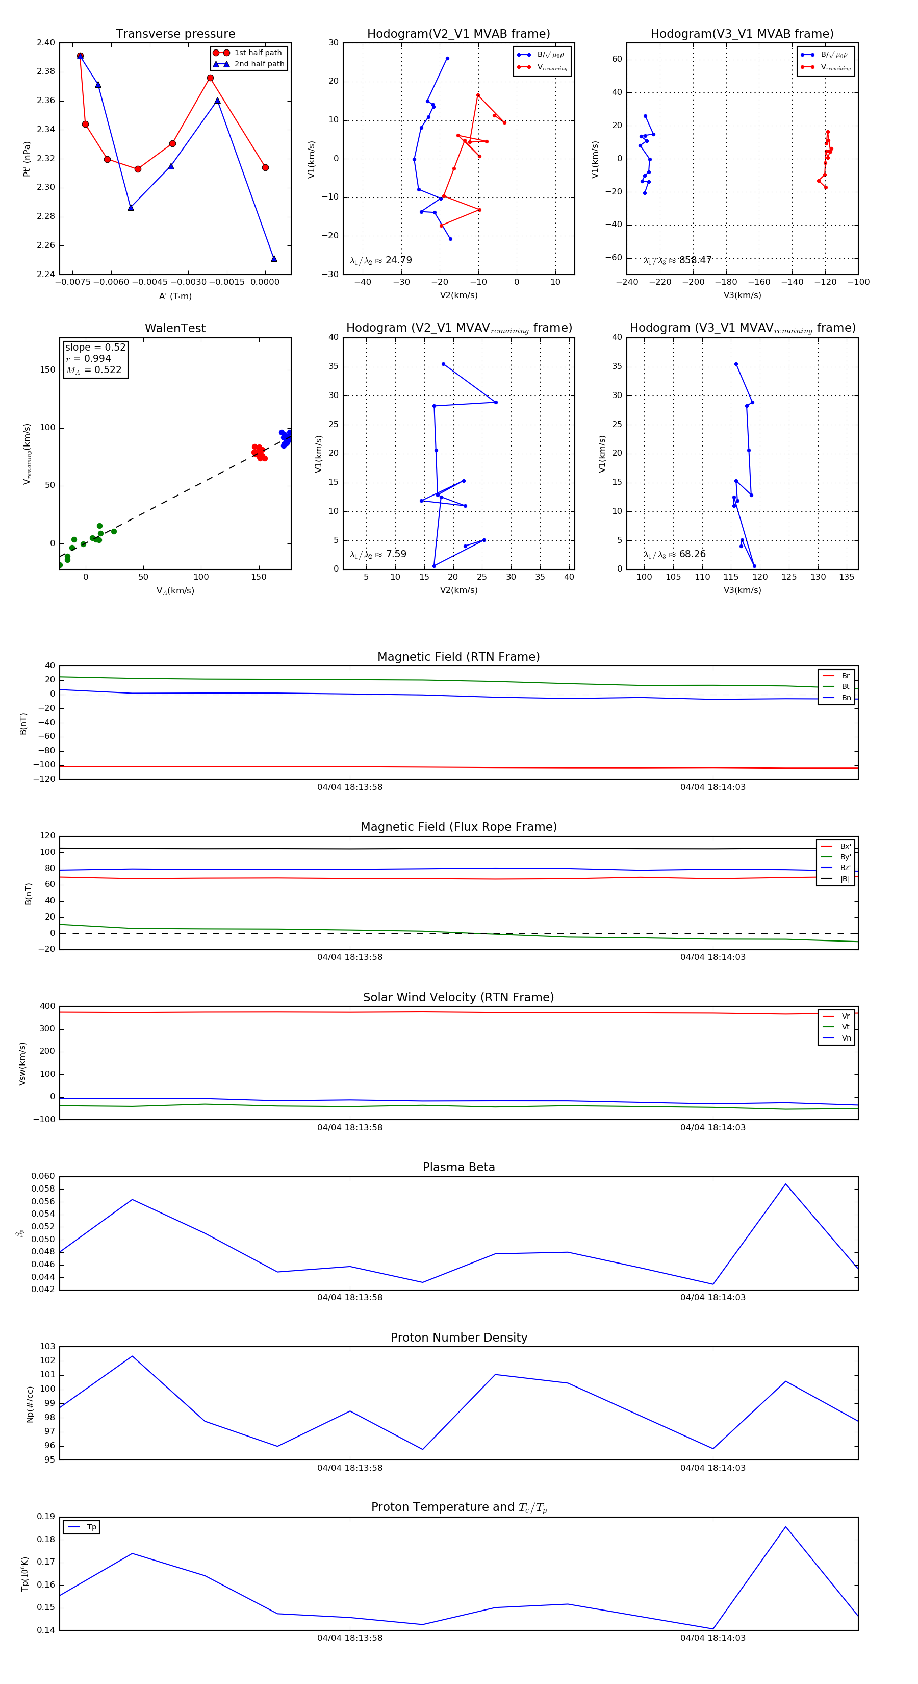Click the "1st half path" legend entry
The height and width of the screenshot is (1684, 918).
[x=249, y=52]
